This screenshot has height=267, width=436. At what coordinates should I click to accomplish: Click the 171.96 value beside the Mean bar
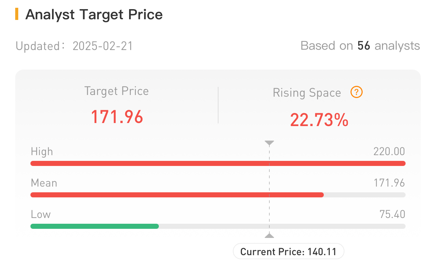(389, 183)
